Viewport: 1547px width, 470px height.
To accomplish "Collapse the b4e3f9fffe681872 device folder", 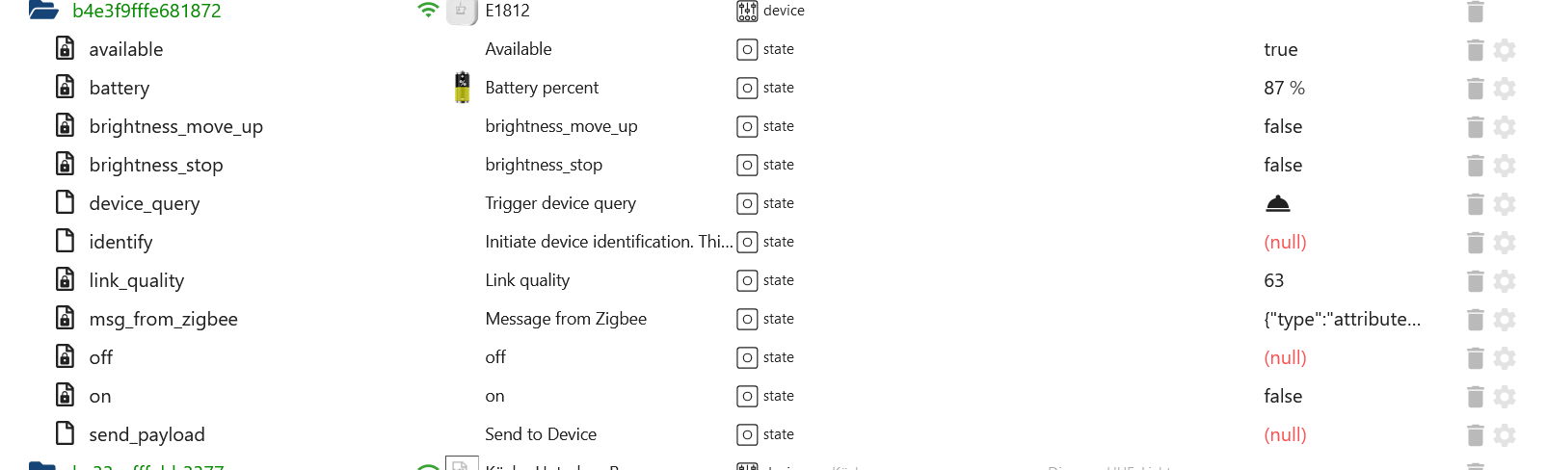I will (x=43, y=11).
